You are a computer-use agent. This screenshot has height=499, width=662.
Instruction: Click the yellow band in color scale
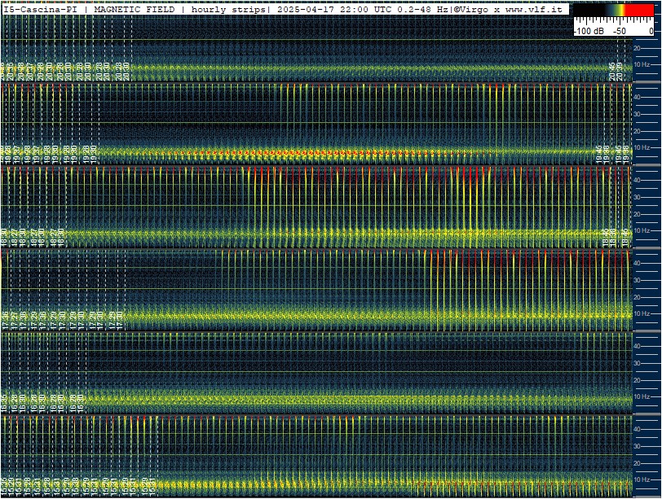(x=620, y=10)
